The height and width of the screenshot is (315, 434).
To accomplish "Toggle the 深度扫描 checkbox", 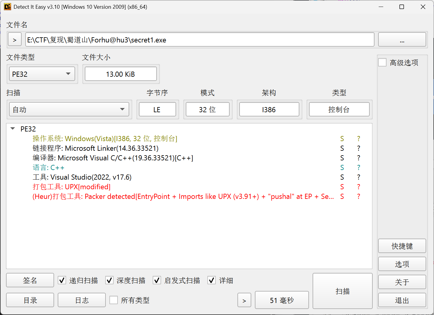I will tap(109, 280).
